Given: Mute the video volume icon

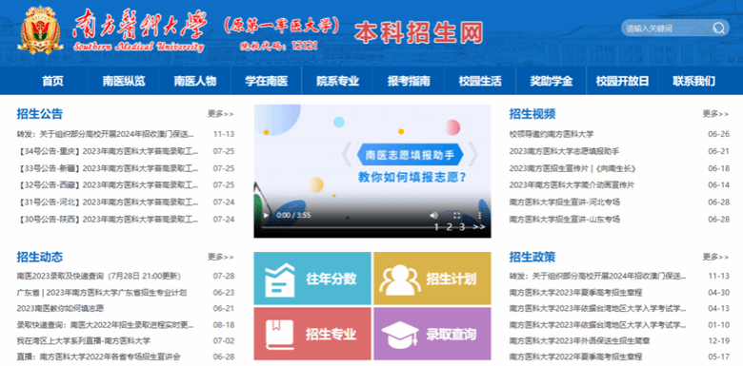Looking at the screenshot, I should point(433,215).
